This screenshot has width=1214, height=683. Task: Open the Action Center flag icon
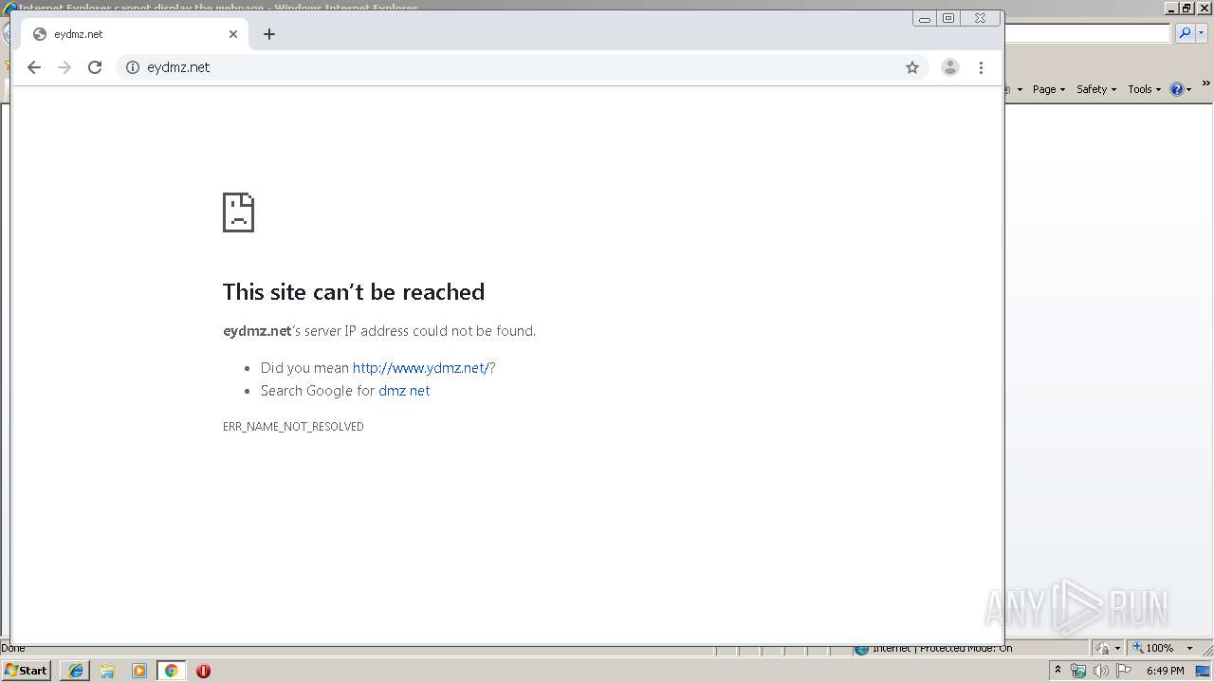(1124, 671)
